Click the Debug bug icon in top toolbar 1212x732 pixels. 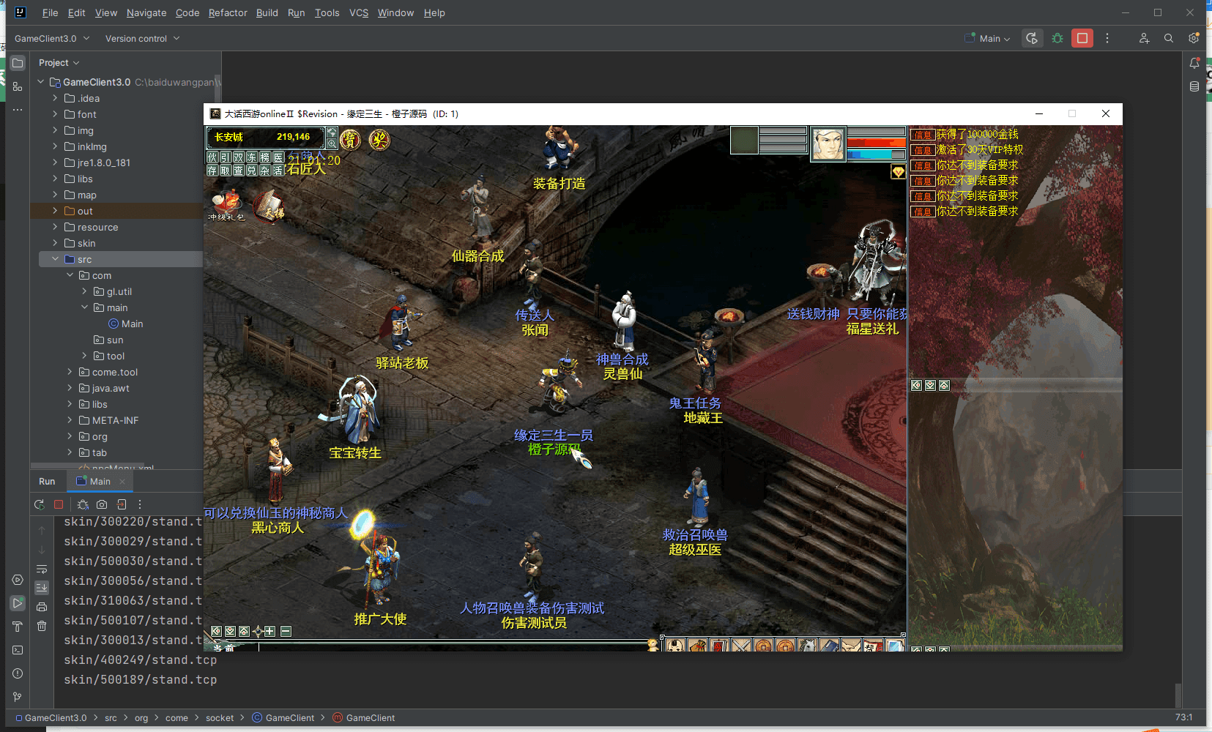pyautogui.click(x=1057, y=38)
